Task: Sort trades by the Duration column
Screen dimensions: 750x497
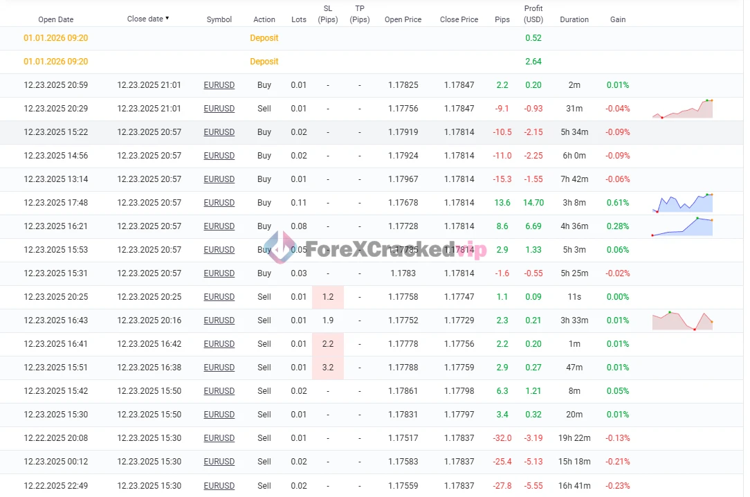Action: 574,19
